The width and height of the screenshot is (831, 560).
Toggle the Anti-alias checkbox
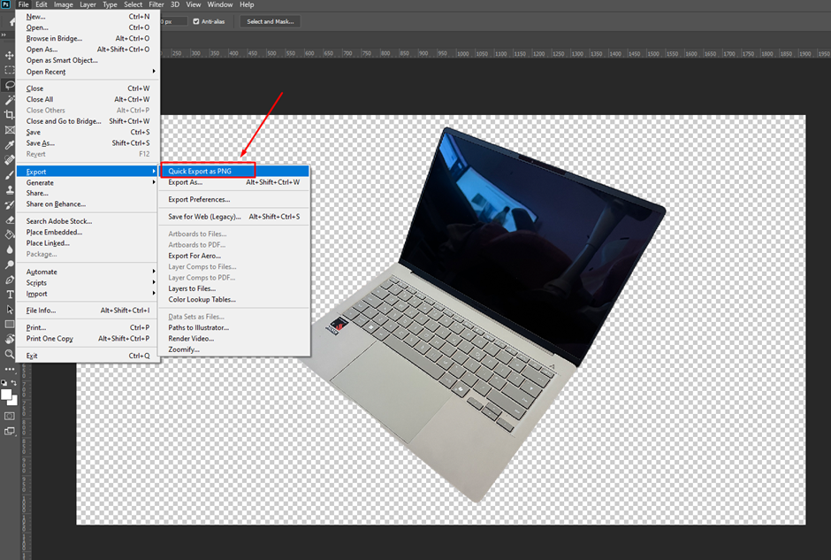click(196, 21)
